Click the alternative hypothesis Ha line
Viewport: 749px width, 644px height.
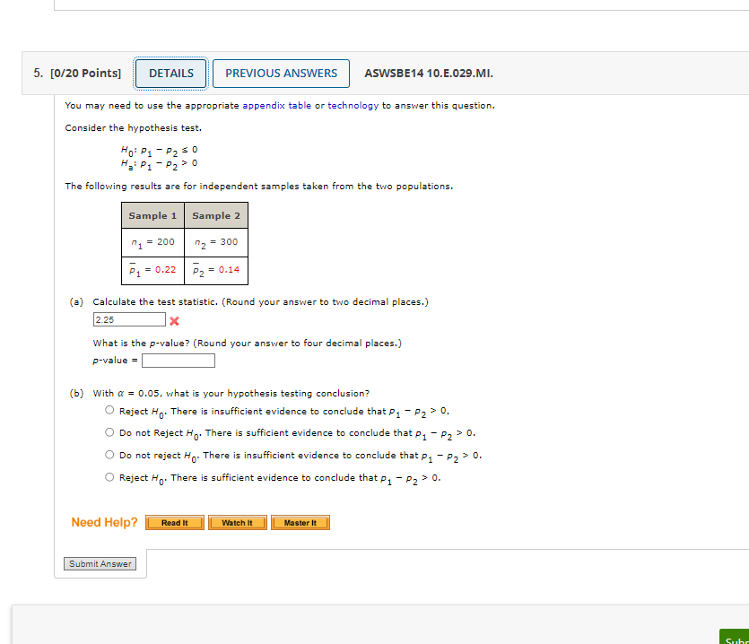(159, 164)
